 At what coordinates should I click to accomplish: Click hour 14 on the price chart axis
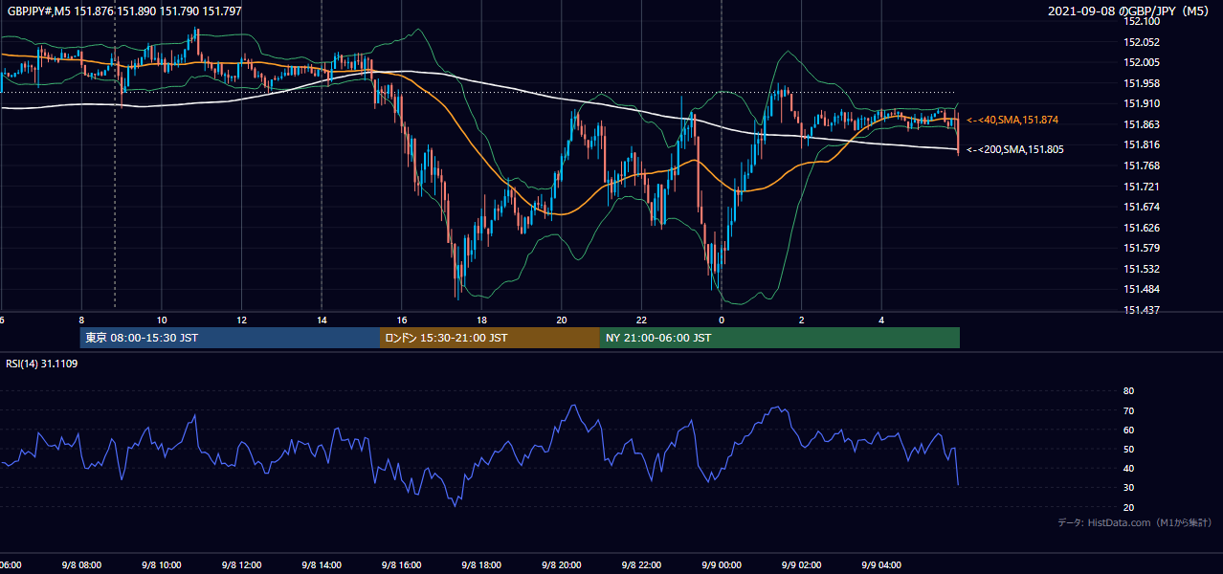pos(322,320)
